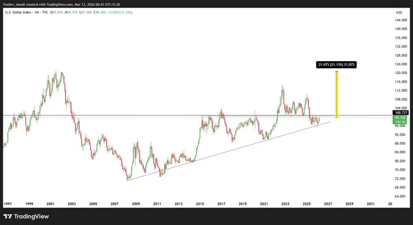The height and width of the screenshot is (225, 413).
Task: Click the 2013 label on the time axis
Action: coord(179,204)
